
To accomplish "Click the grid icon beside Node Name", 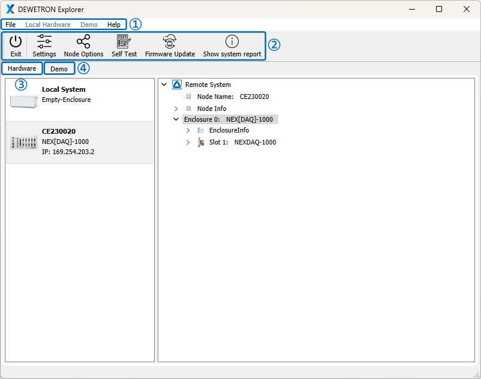I will (189, 97).
